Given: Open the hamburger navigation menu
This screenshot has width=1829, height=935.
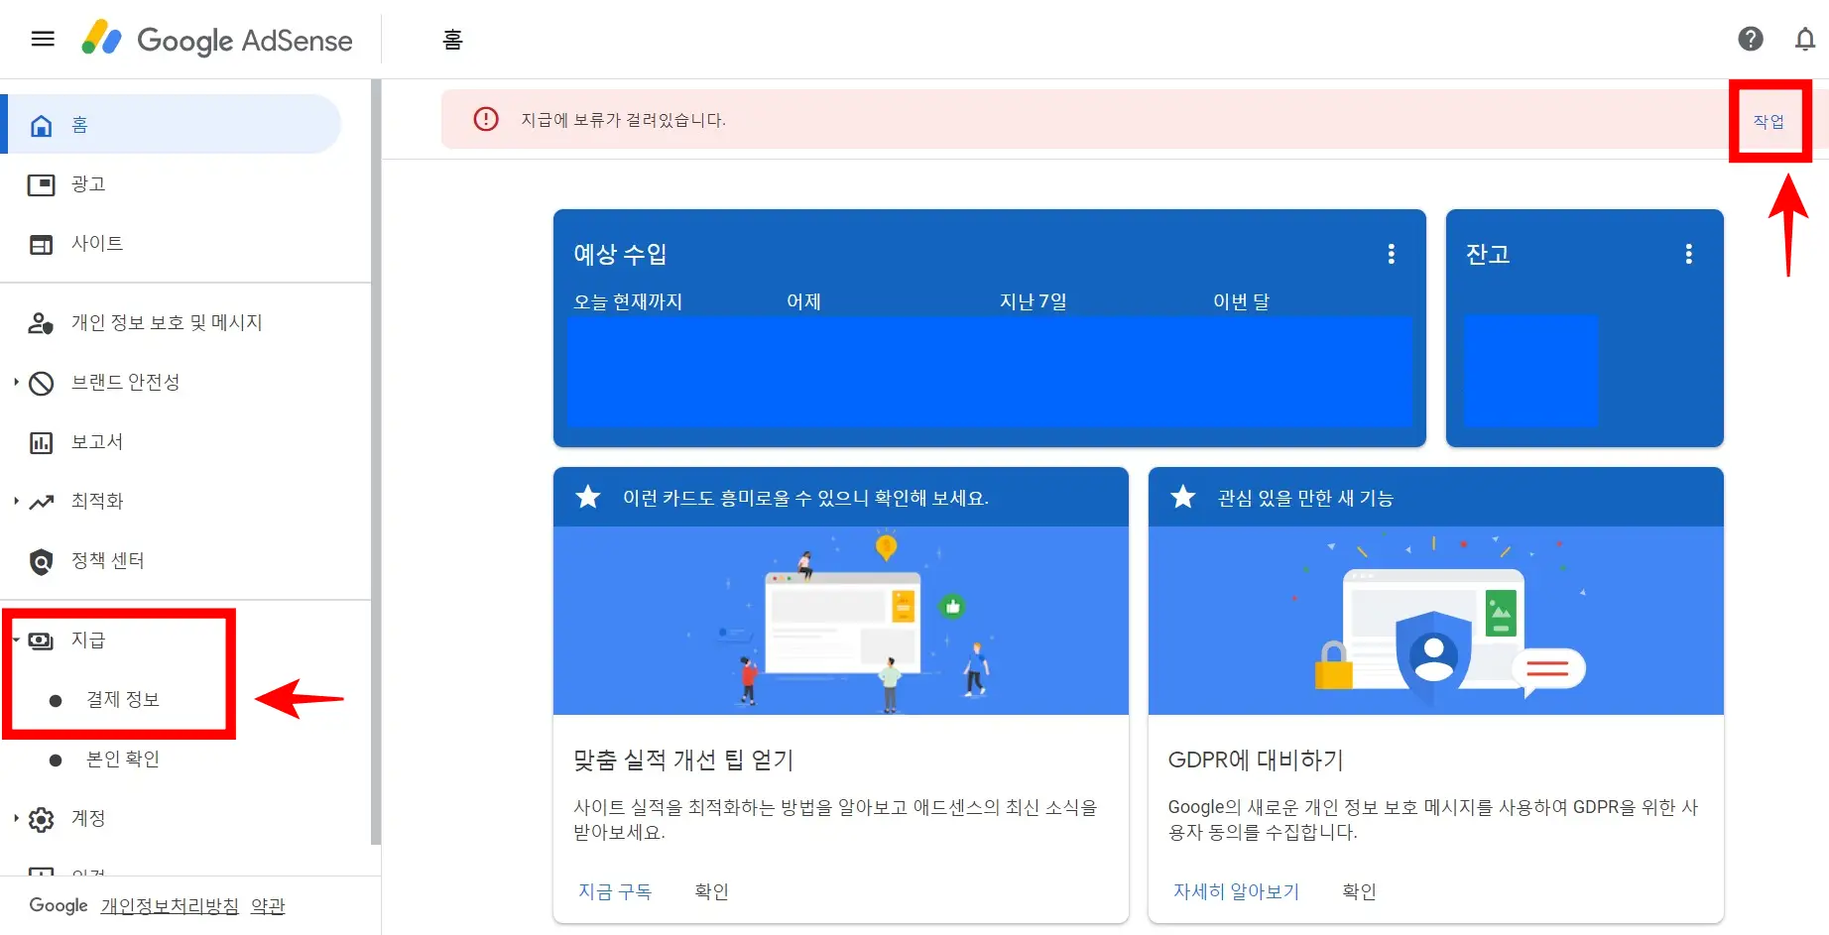Looking at the screenshot, I should 42,39.
